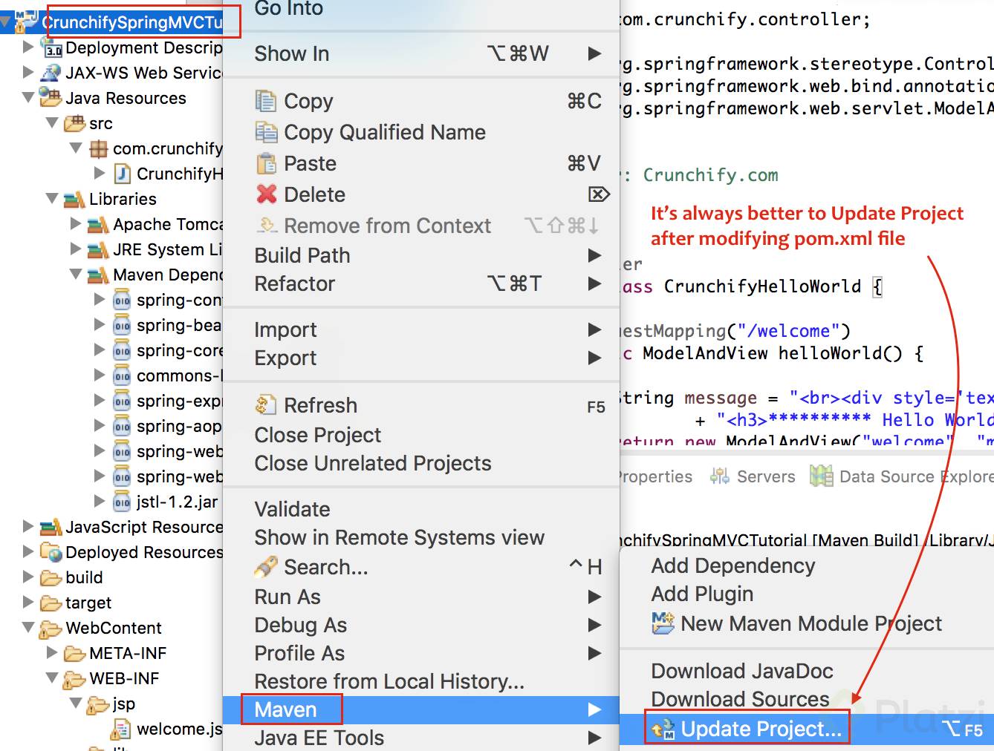The width and height of the screenshot is (994, 751).
Task: Click the Paste icon in the context menu
Action: [265, 163]
